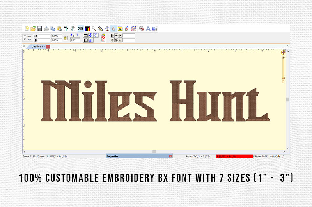312x207 pixels.
Task: Toggle the 3D stitch view
Action: [x=81, y=29]
